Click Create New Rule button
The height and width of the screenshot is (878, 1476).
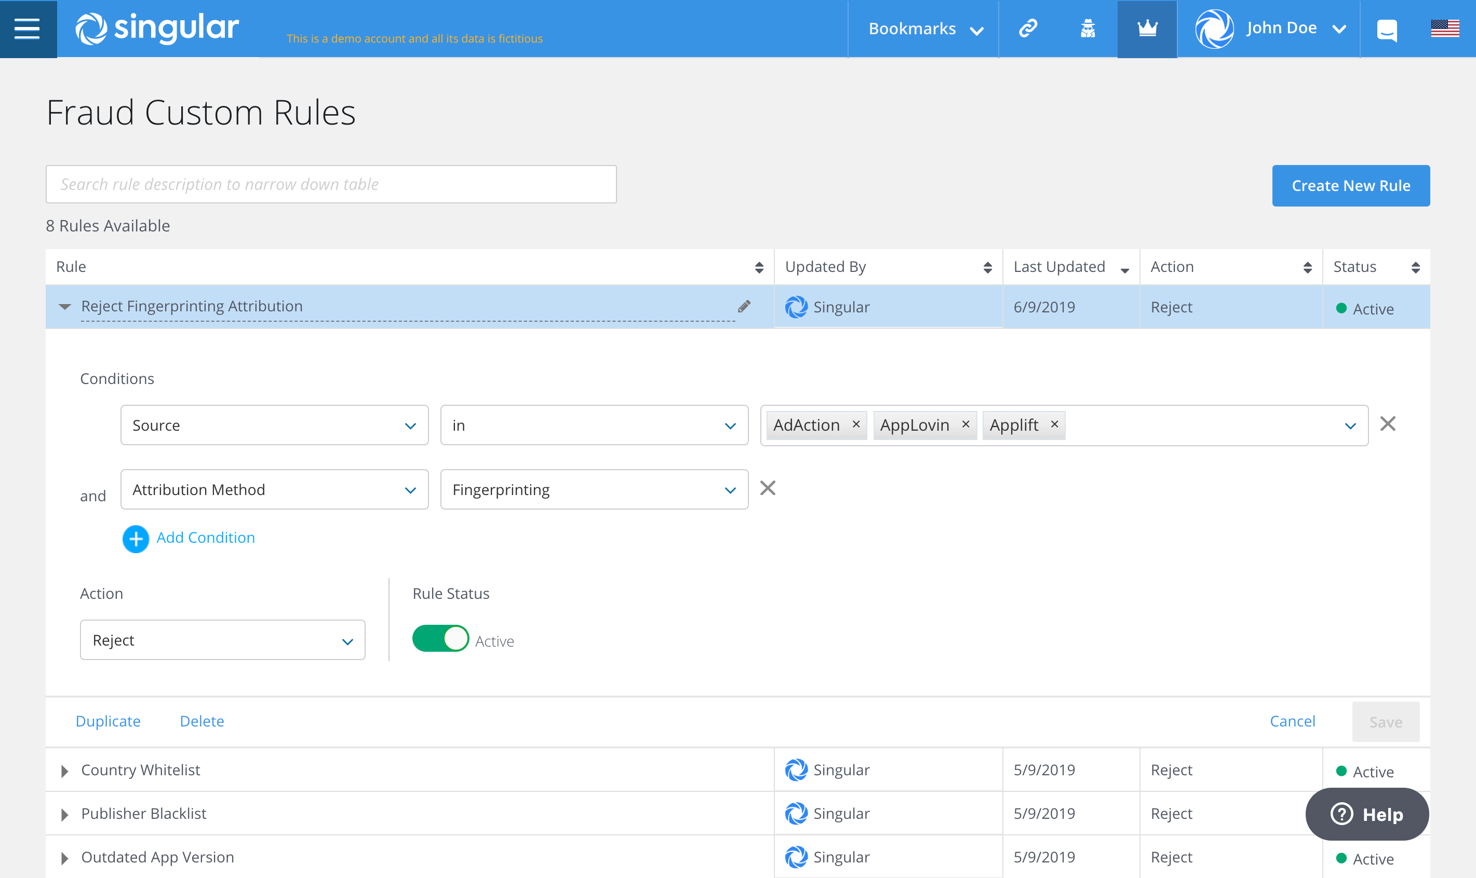click(x=1350, y=186)
